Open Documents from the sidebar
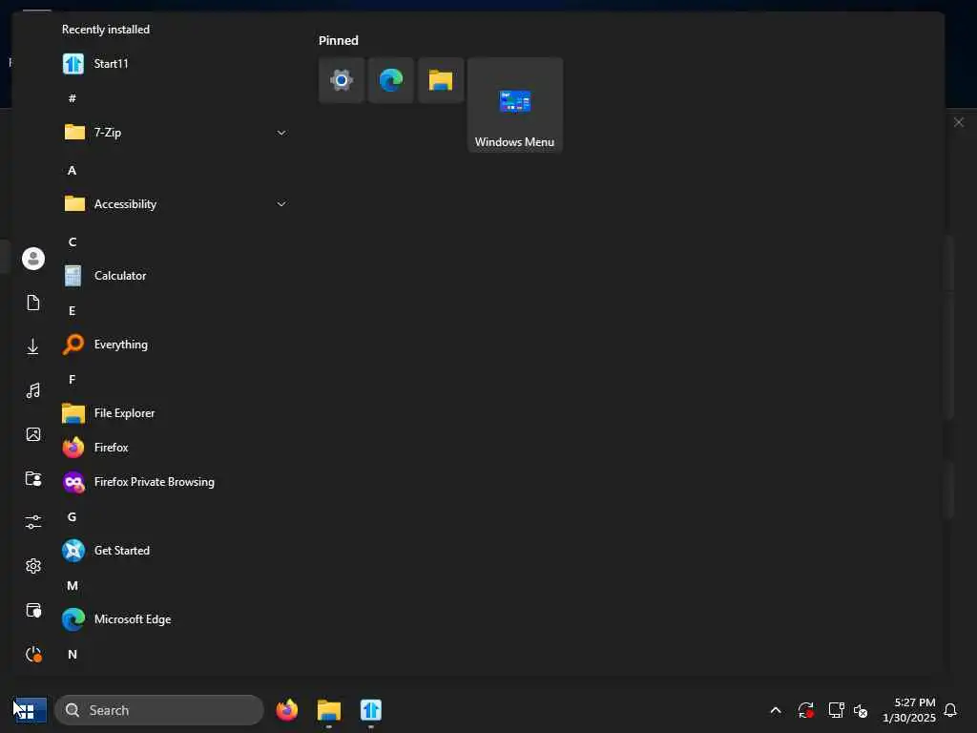Screen dimensions: 977x733 click(33, 303)
